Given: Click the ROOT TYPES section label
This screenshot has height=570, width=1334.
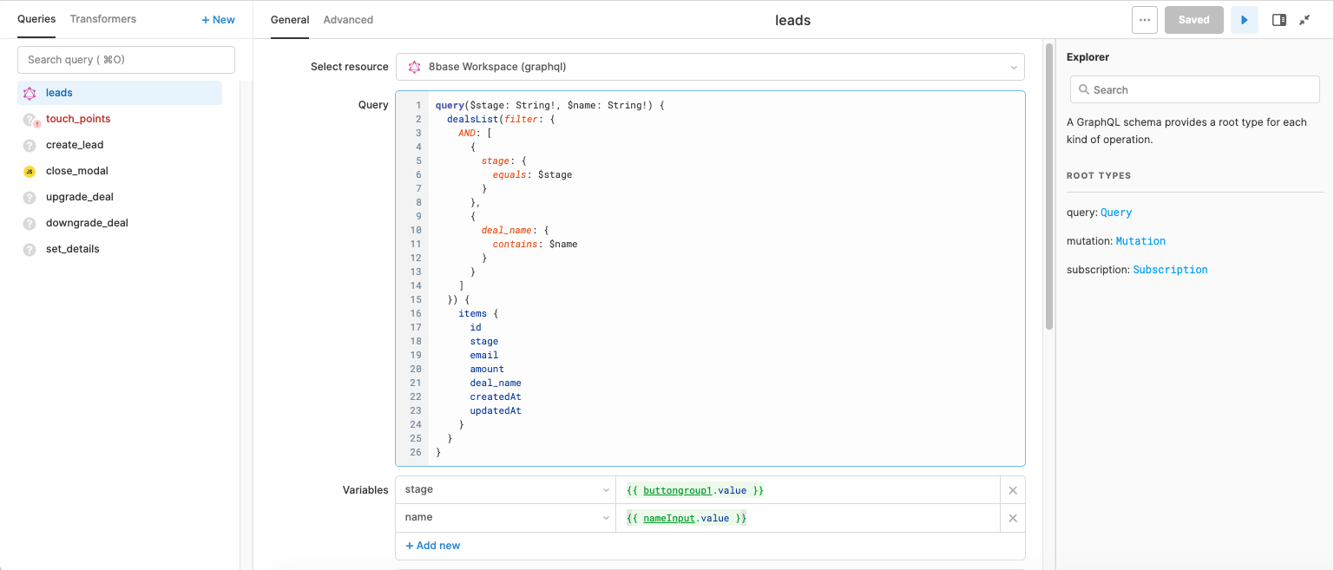Looking at the screenshot, I should [x=1099, y=175].
